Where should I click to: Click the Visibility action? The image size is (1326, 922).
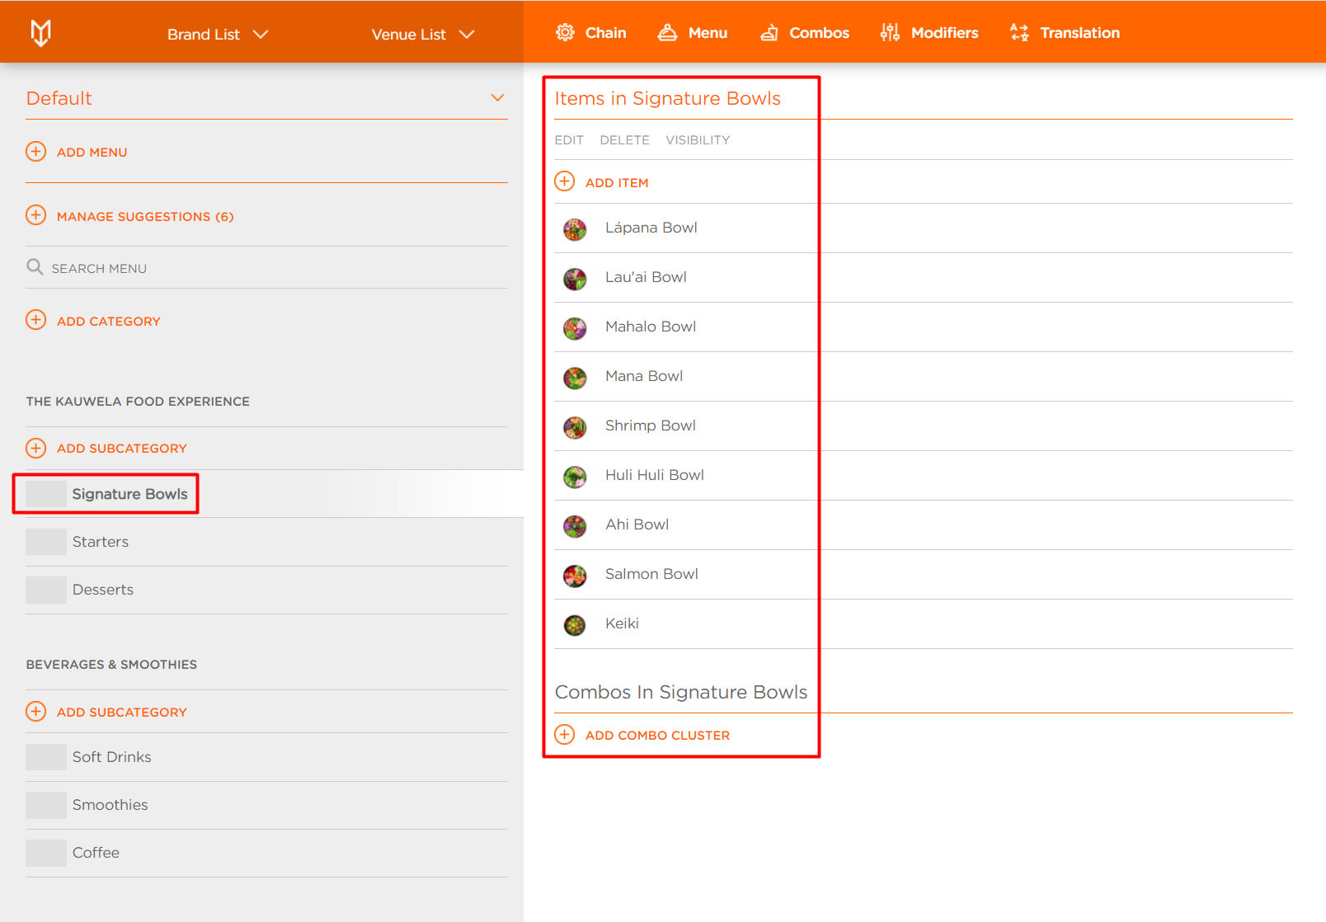[698, 140]
